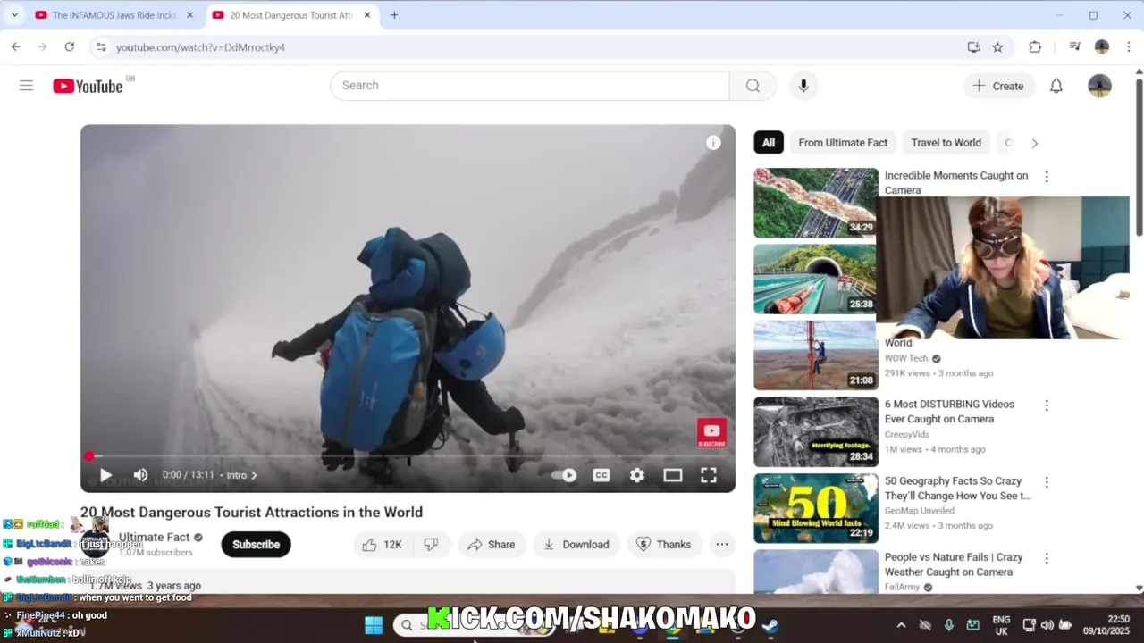Image resolution: width=1144 pixels, height=643 pixels.
Task: Click the page vertical scrollbar
Action: (x=1139, y=158)
